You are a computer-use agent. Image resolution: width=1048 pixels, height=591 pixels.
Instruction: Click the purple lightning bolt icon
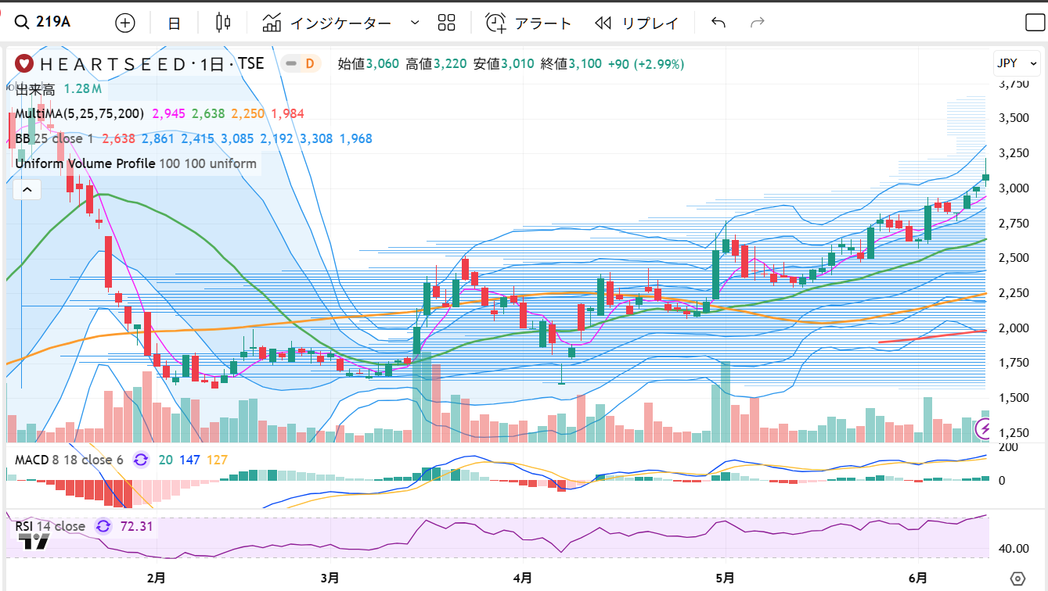(x=985, y=428)
